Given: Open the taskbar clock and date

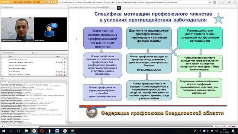Looking at the screenshot, I should (x=224, y=131).
